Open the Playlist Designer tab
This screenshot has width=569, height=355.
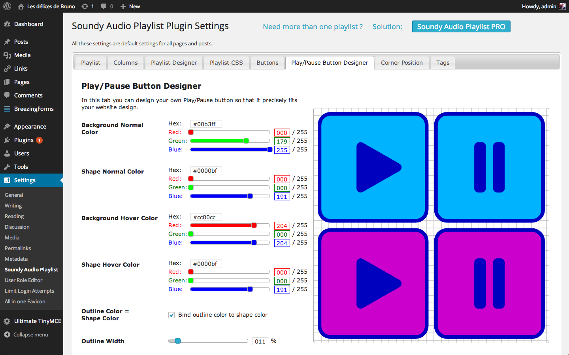point(174,63)
